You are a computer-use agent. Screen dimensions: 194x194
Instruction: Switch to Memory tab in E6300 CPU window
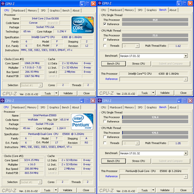pos(32,11)
